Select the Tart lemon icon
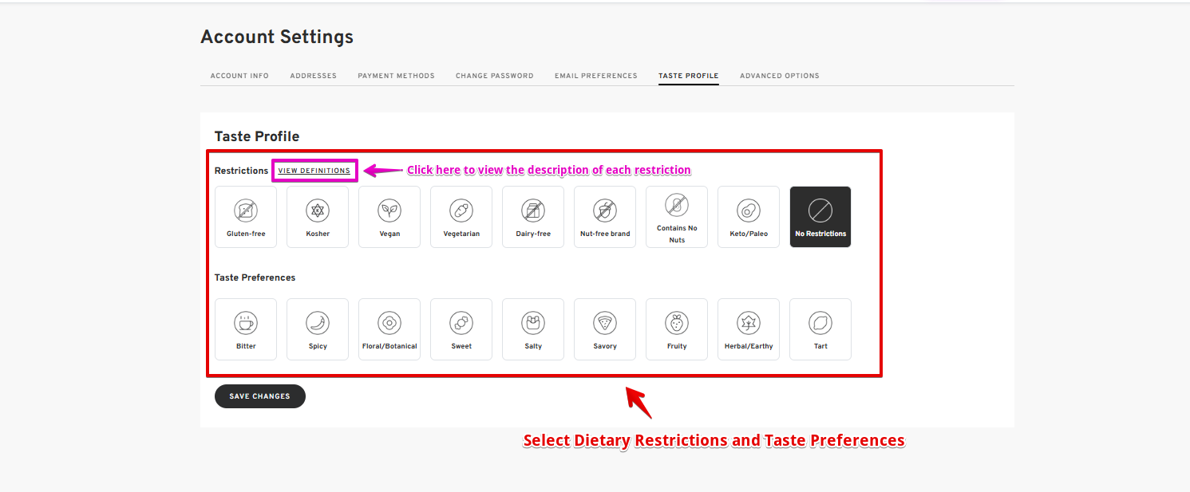 click(x=820, y=323)
